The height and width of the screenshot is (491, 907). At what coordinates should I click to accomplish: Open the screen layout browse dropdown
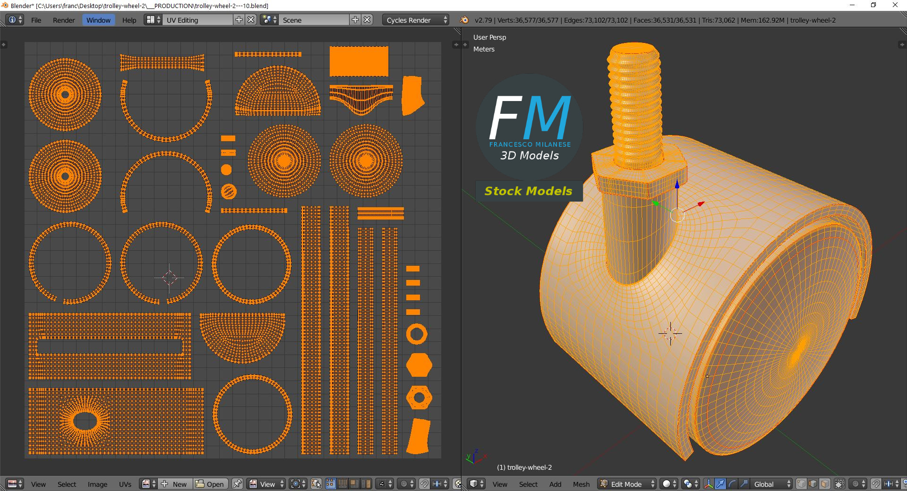(153, 20)
